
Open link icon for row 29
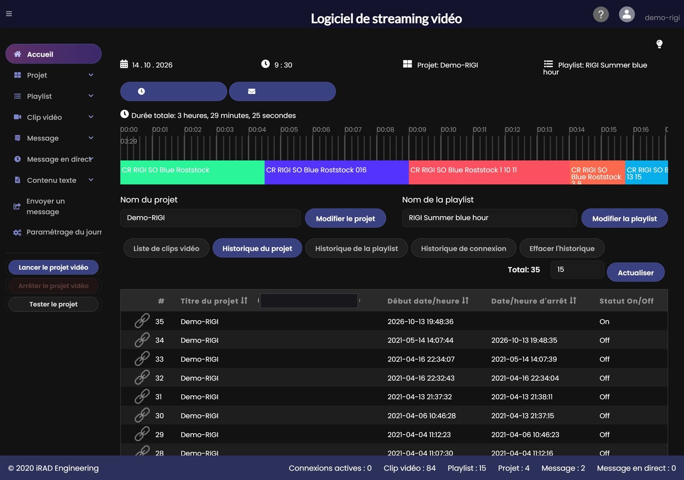(142, 434)
